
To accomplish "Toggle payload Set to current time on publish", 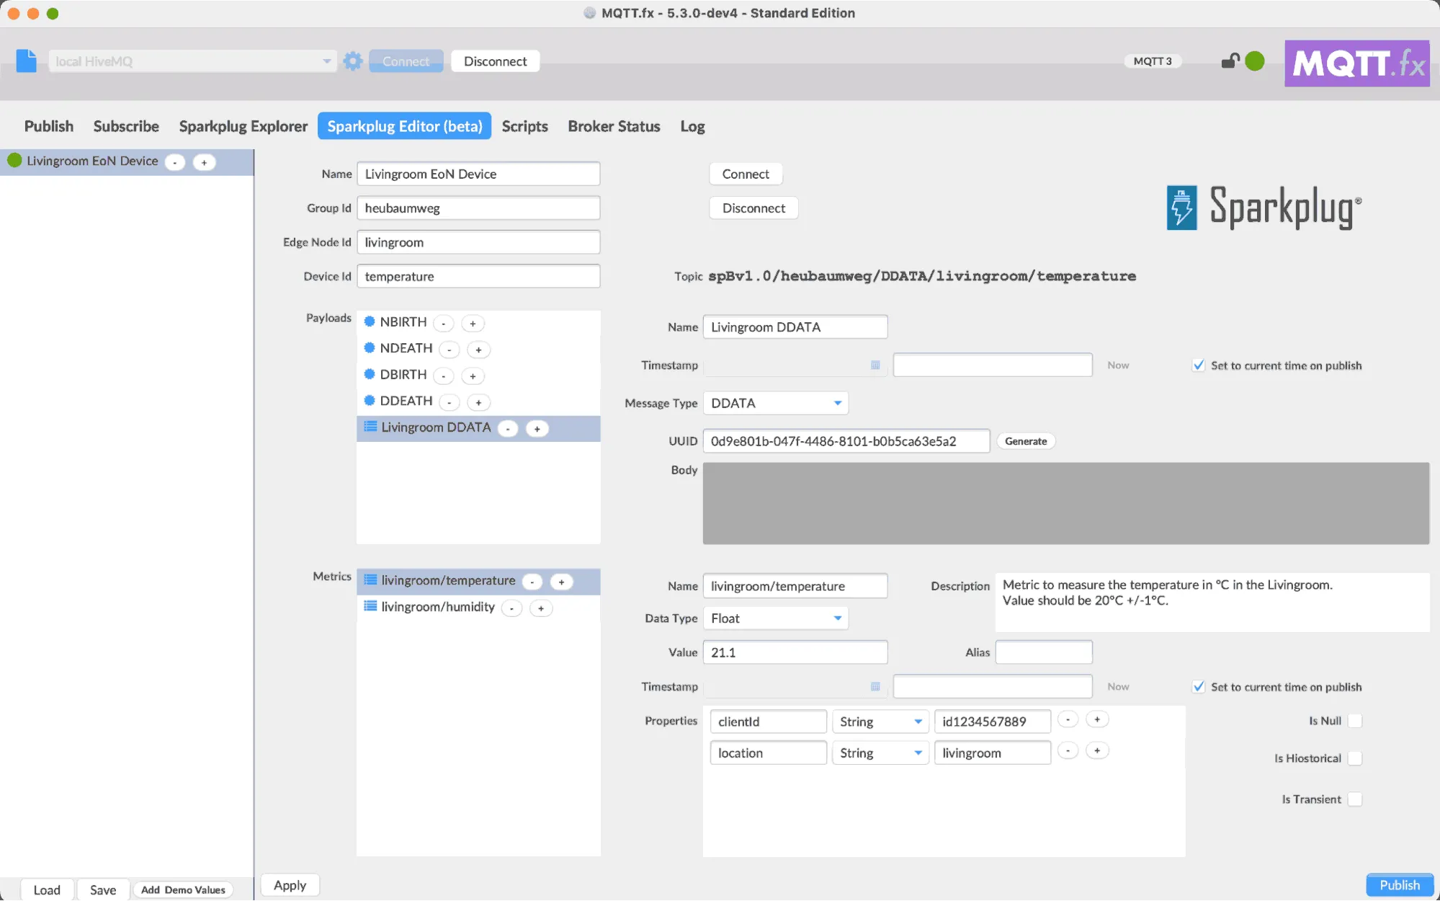I will [1199, 365].
